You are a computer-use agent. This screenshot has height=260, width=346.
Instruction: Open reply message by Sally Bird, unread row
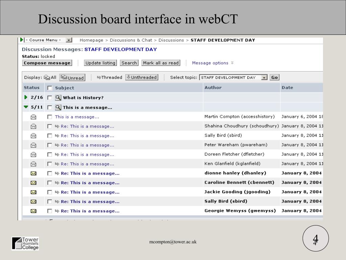pos(90,202)
